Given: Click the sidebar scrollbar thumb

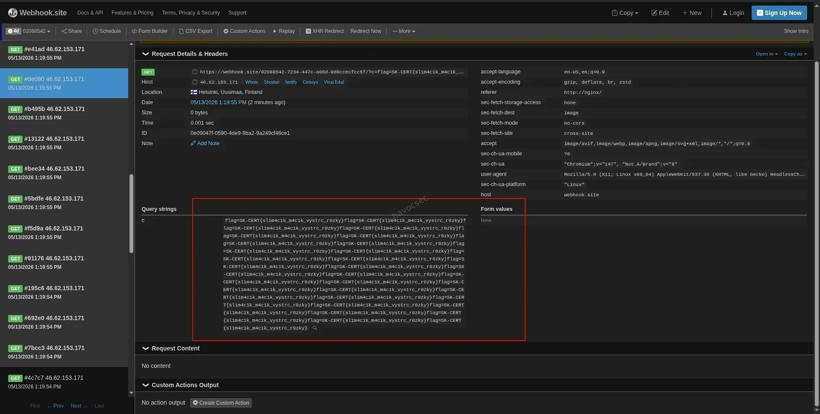Looking at the screenshot, I should [131, 213].
